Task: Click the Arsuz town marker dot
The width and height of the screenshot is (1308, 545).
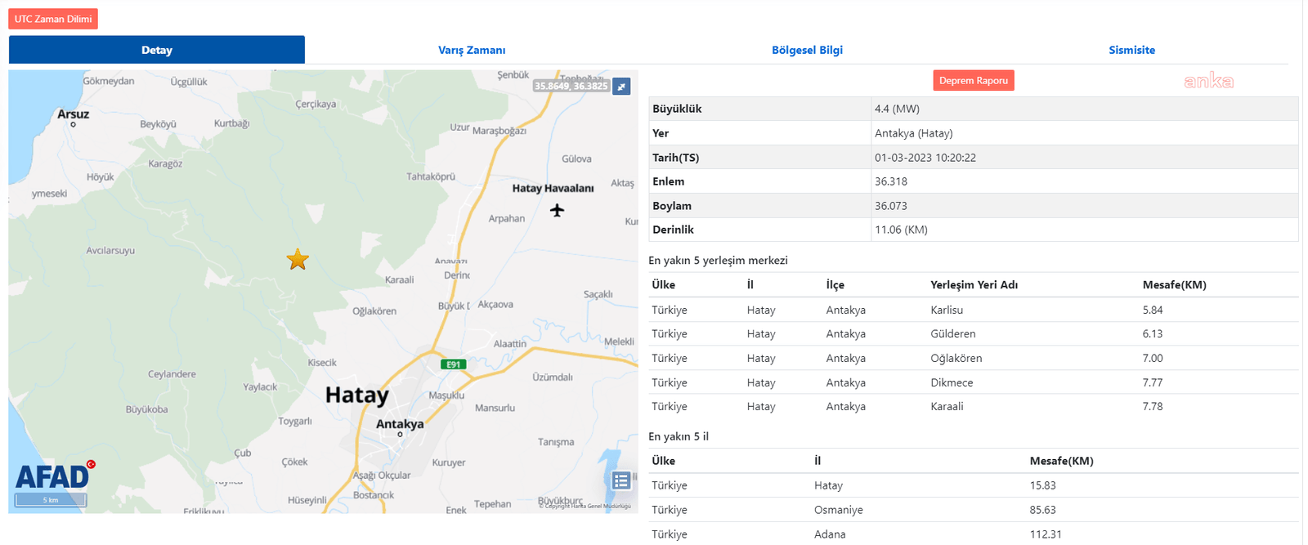Action: (x=73, y=125)
